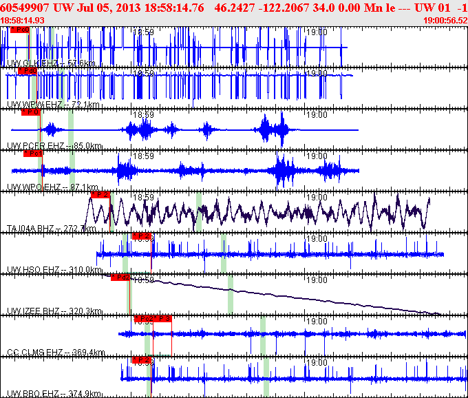Click the 19:00 time label on PCFR trace

click(317, 115)
